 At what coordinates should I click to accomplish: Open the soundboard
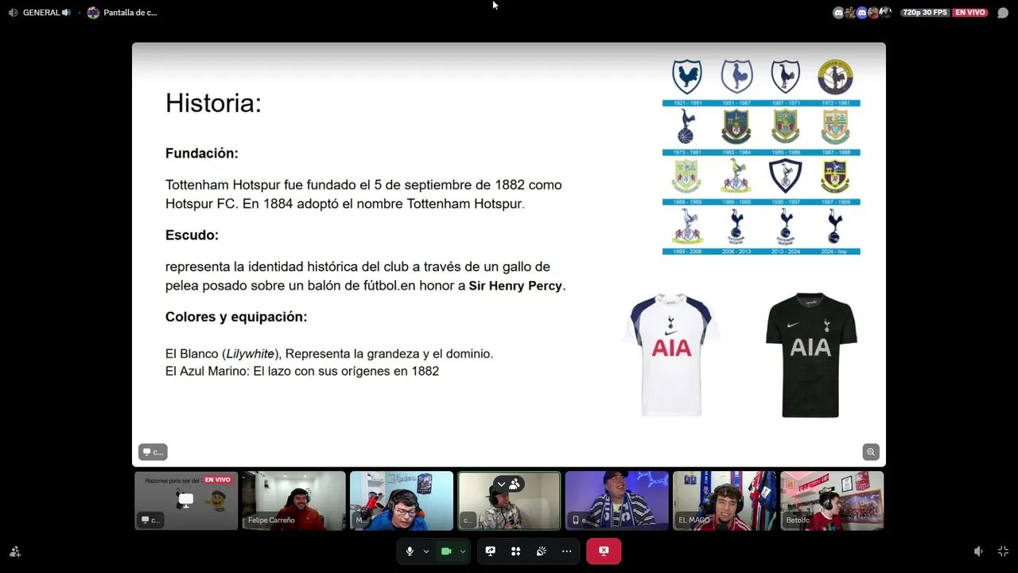click(x=541, y=551)
